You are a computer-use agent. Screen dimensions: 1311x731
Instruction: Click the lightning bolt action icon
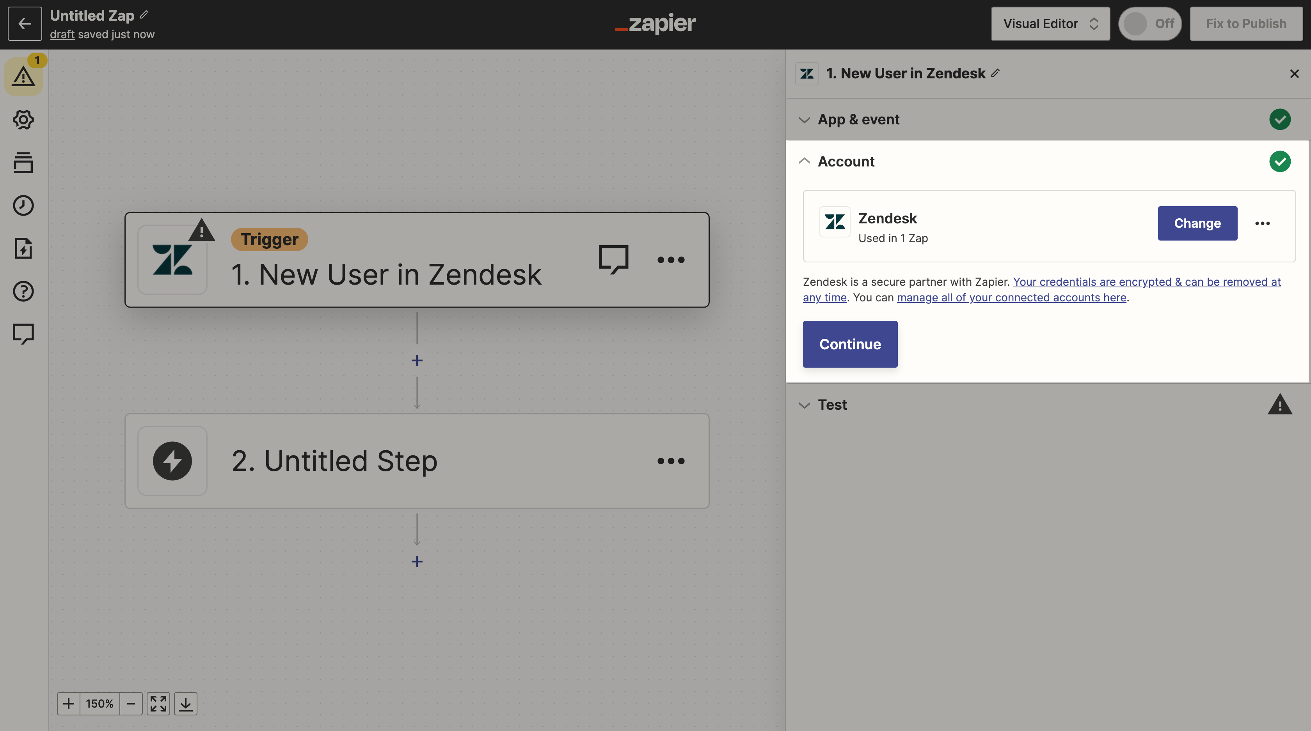coord(172,461)
